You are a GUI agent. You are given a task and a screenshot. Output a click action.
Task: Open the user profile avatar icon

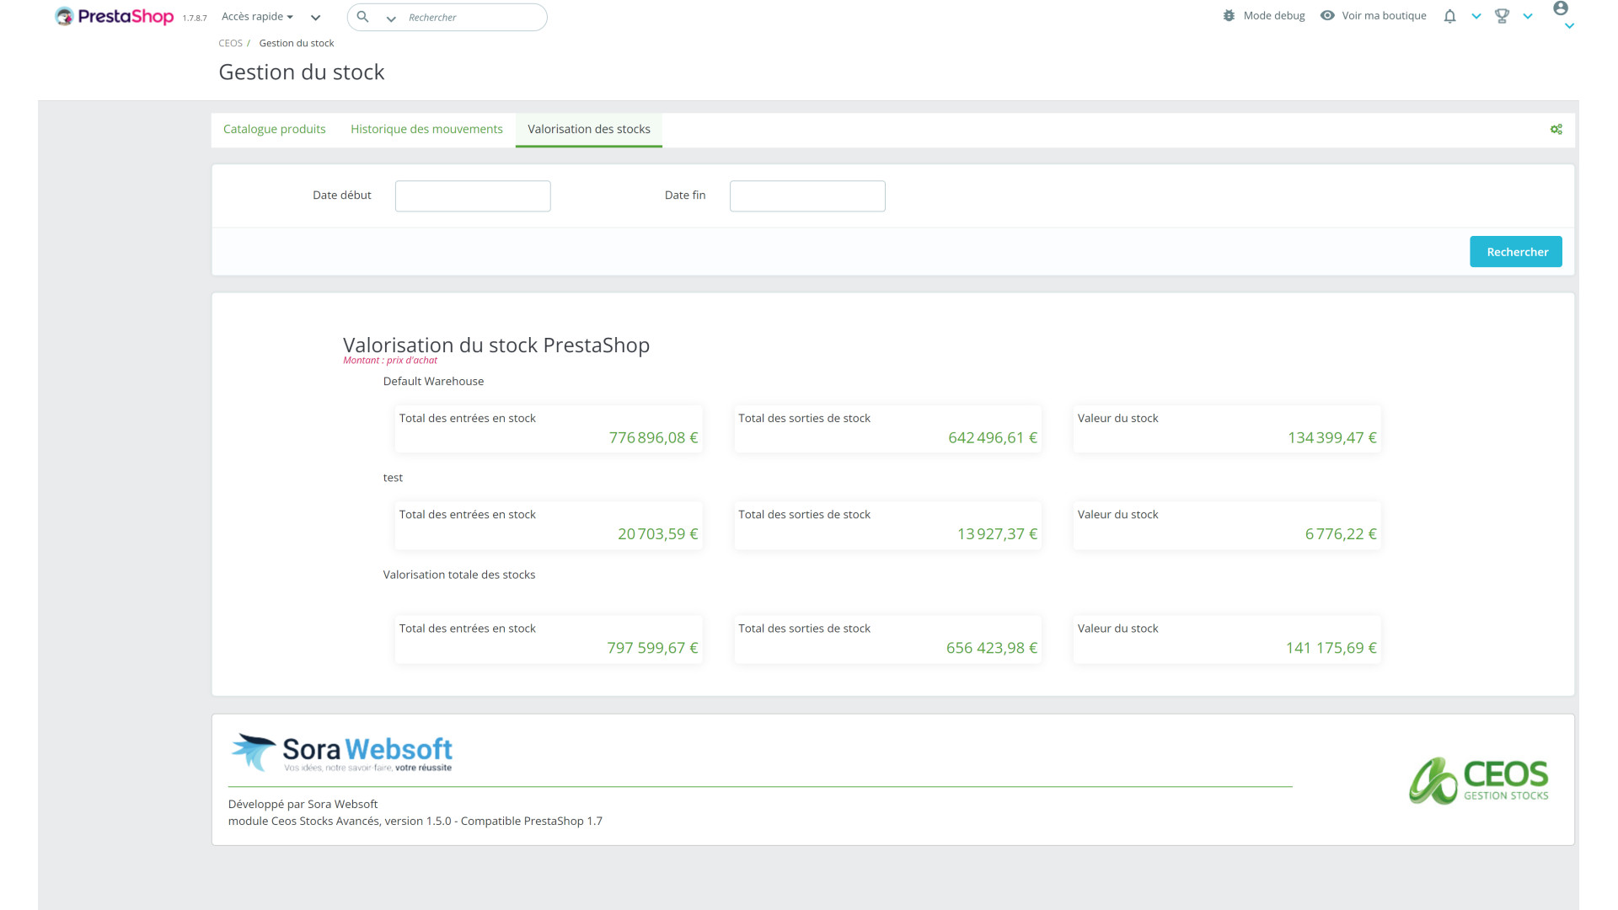click(x=1561, y=8)
